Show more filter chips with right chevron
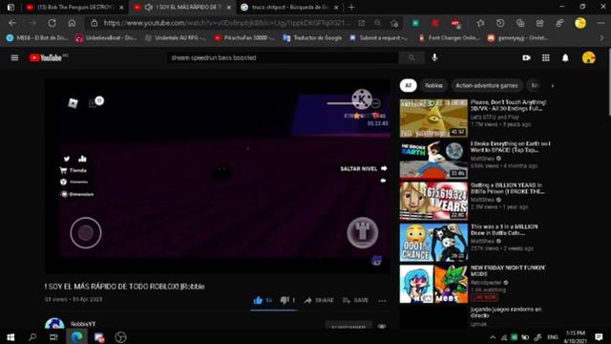The height and width of the screenshot is (344, 611). coord(553,86)
